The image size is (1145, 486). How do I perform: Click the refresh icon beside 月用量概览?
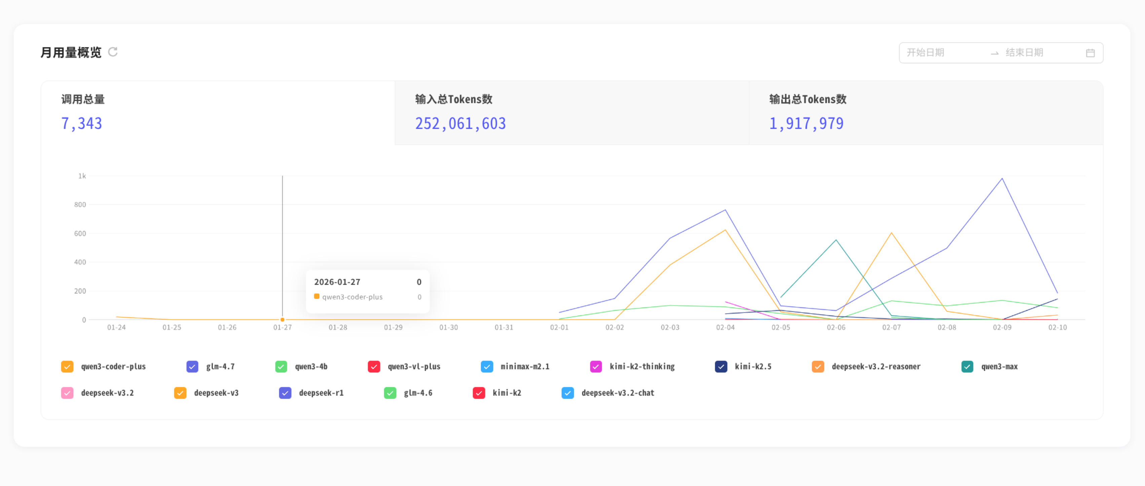point(113,52)
